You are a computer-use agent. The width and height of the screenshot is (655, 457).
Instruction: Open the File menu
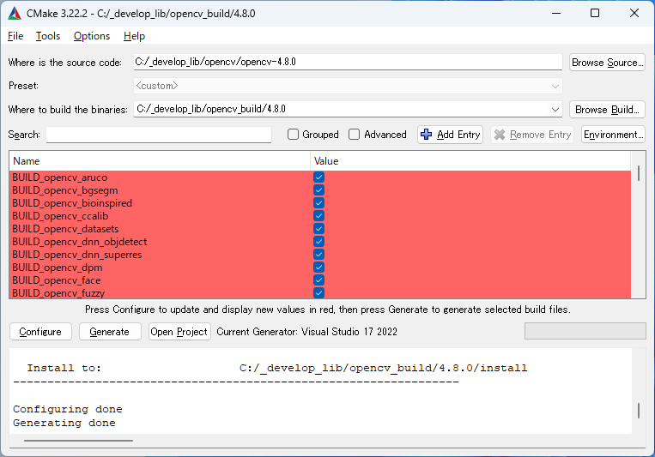15,36
